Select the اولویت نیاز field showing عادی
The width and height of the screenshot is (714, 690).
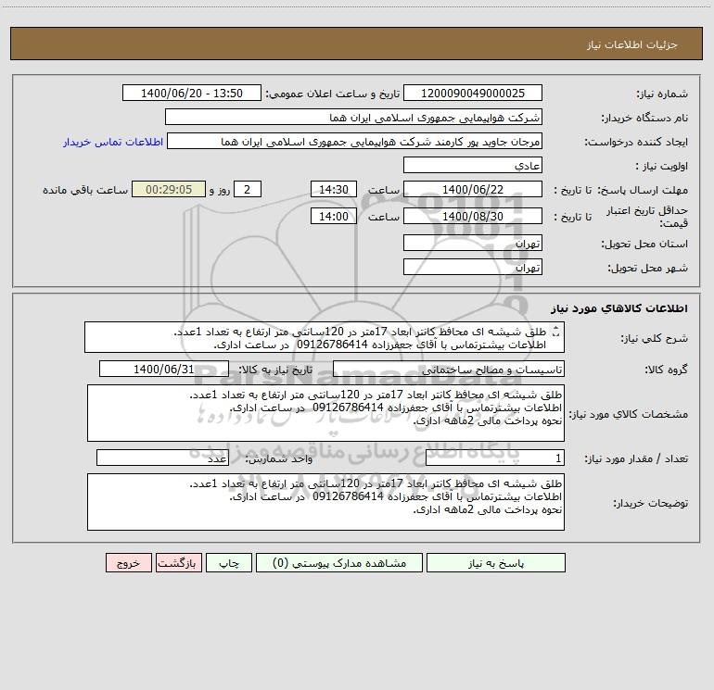(x=472, y=166)
